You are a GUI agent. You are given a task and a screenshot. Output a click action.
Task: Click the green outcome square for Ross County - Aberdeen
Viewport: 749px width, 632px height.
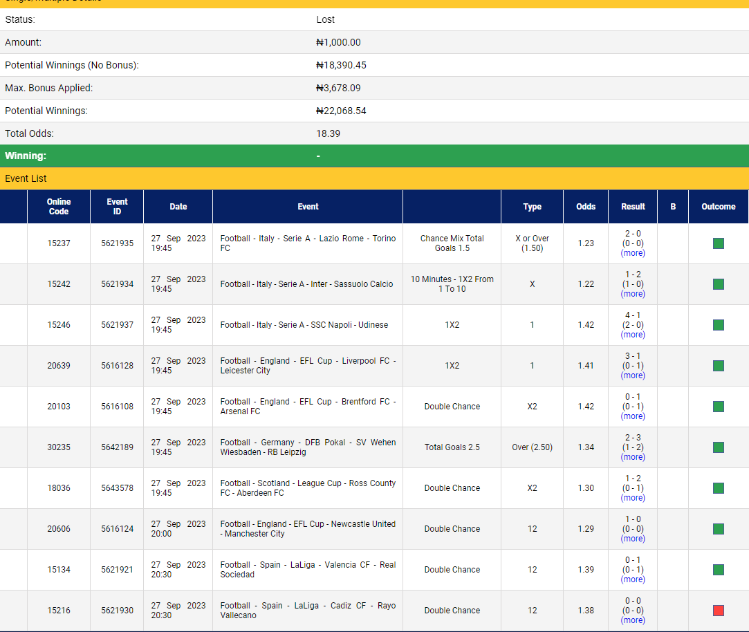[718, 487]
